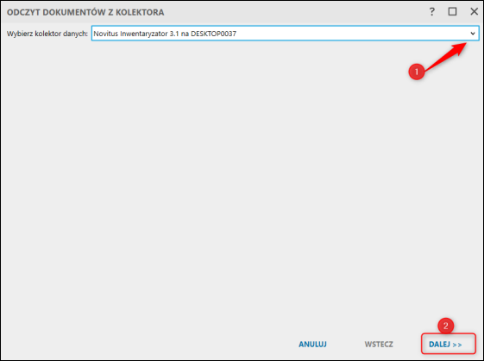Viewport: 484px width, 361px height.
Task: Select the Novitus Inwentaryzator 3.1 combo box field
Action: pos(286,34)
